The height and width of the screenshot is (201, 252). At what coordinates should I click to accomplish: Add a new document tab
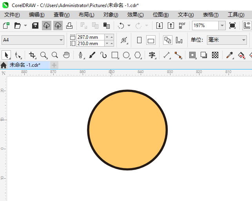(x=54, y=65)
